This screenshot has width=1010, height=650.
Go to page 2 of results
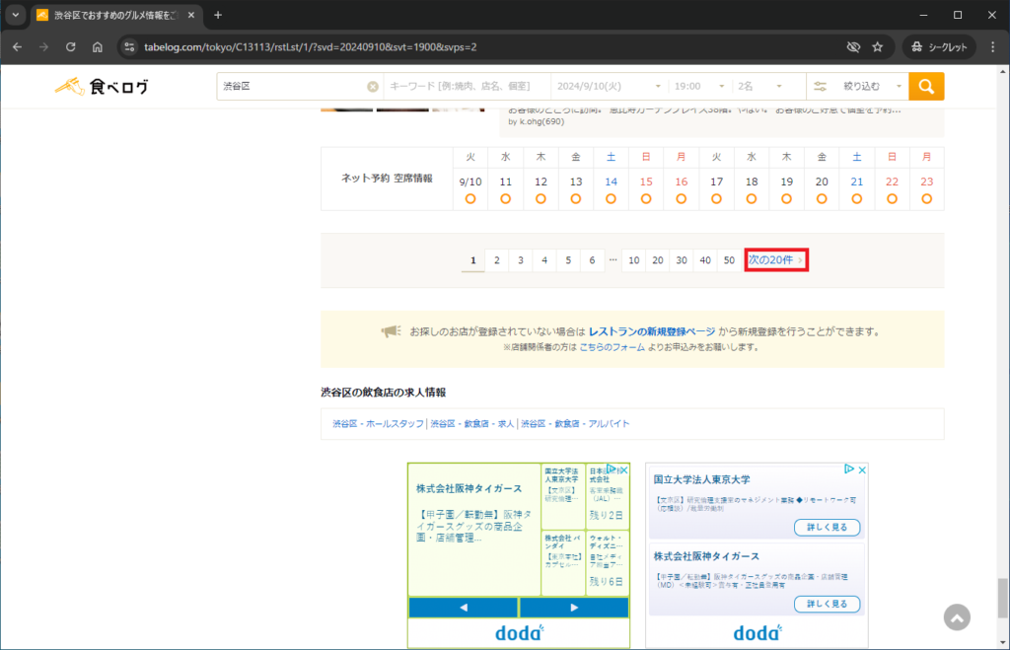497,260
